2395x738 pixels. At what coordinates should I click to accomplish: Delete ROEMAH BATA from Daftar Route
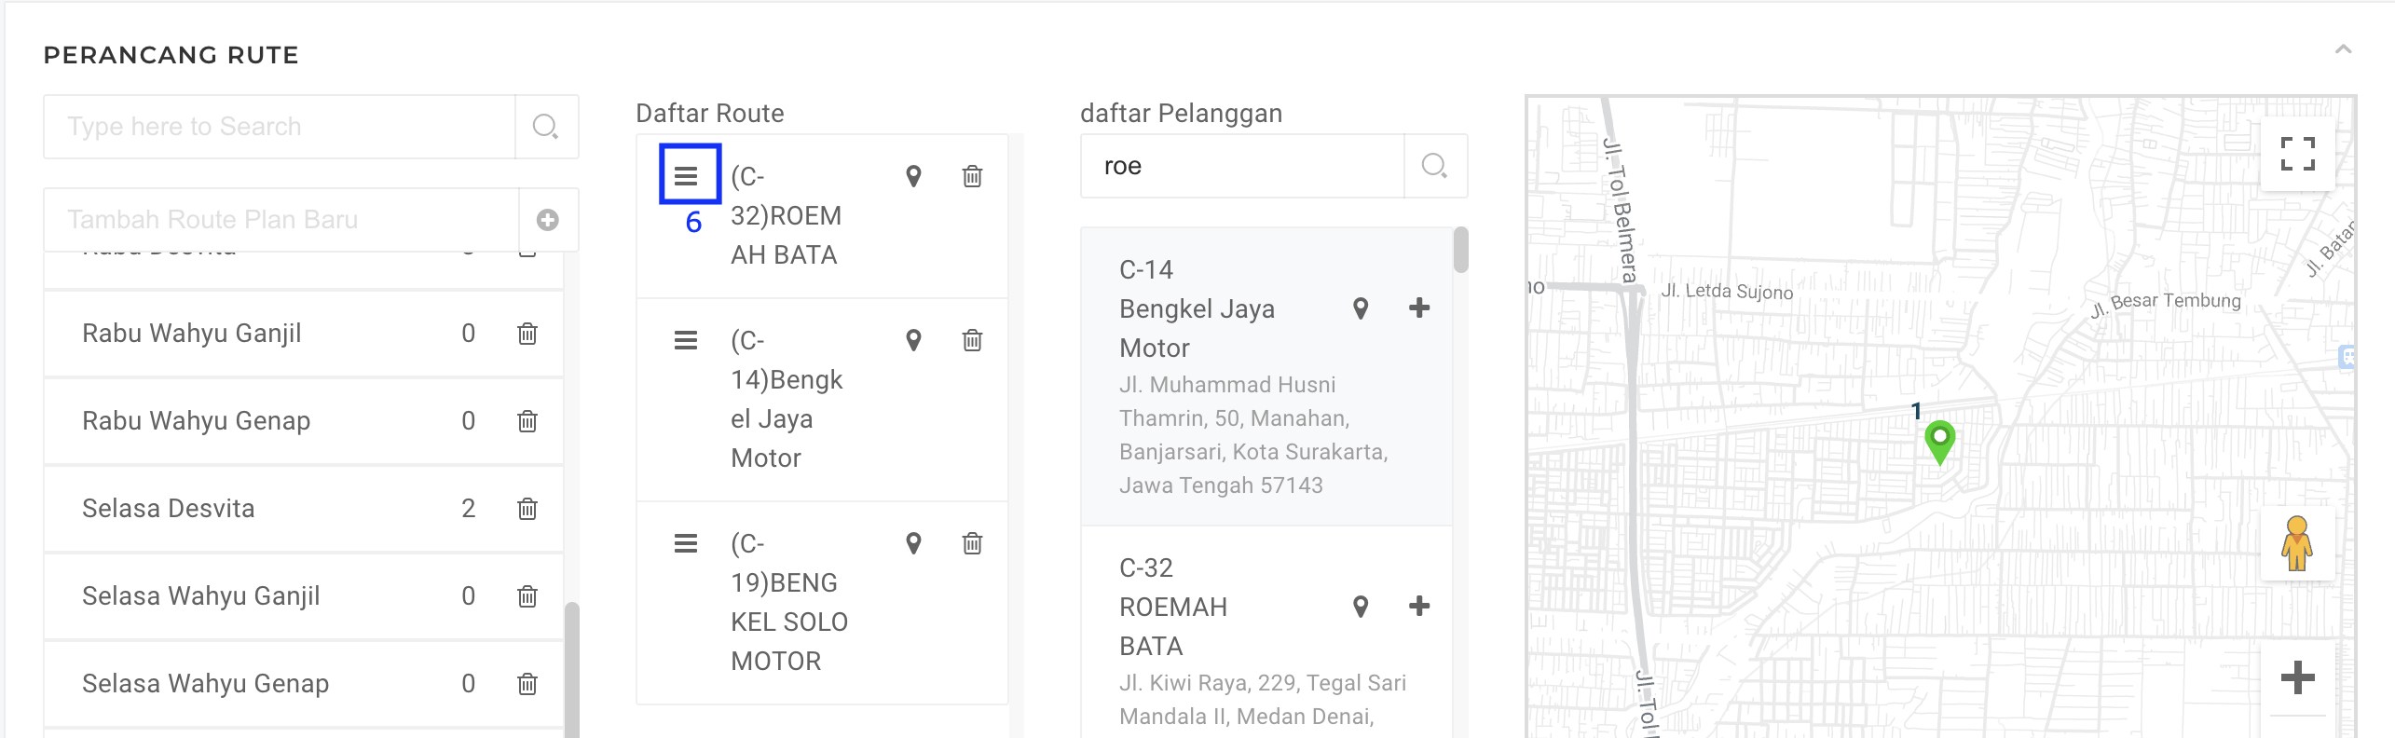tap(972, 176)
